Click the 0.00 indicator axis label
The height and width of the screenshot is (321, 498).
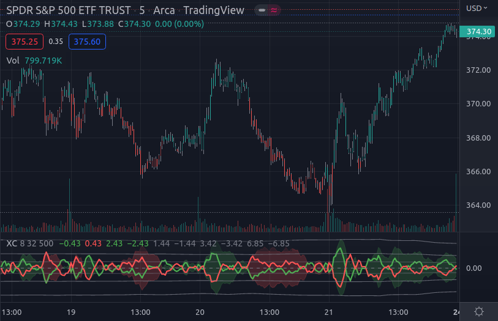pos(473,268)
